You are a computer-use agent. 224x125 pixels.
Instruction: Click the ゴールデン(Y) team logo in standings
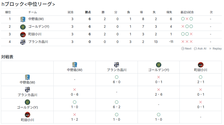(23, 27)
